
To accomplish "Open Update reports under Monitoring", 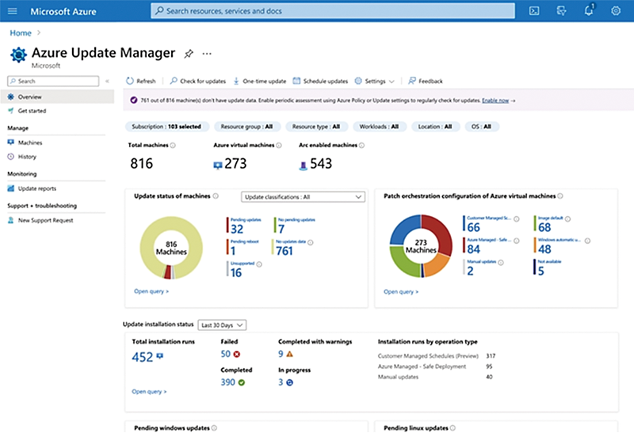I will pyautogui.click(x=36, y=188).
